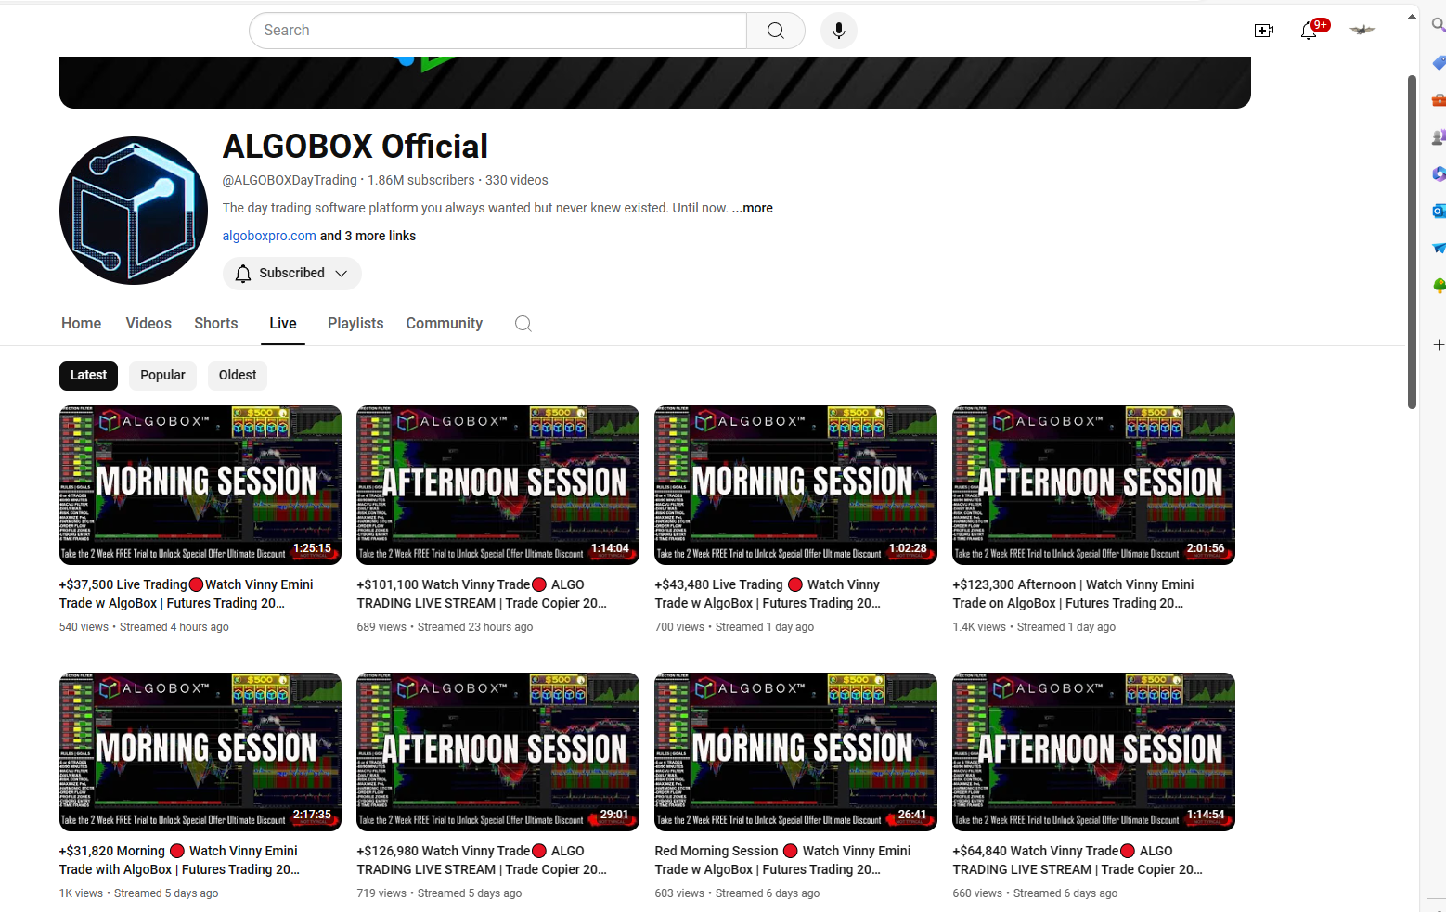
Task: Open '+$126,980 Watch Vinny Trade' video title
Action: [x=482, y=860]
